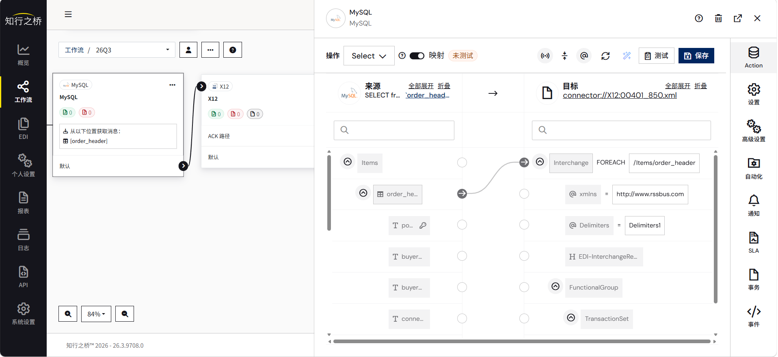Open the connector in a new window icon

(x=738, y=18)
